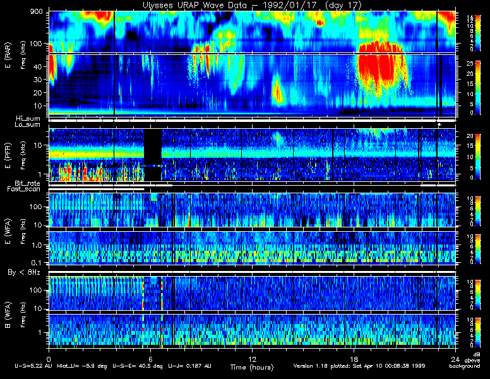Click the PFR color bar scaled to 20
The width and height of the screenshot is (490, 379).
(x=478, y=157)
